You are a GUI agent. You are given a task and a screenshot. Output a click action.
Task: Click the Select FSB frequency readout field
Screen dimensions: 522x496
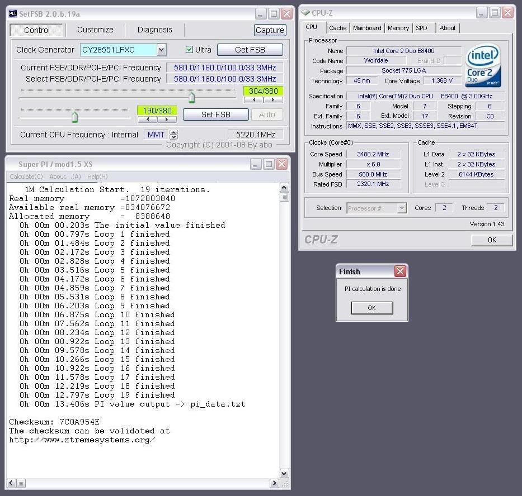(x=225, y=79)
